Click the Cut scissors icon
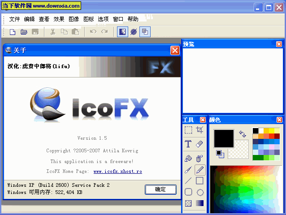286x215 pixels. 53,32
